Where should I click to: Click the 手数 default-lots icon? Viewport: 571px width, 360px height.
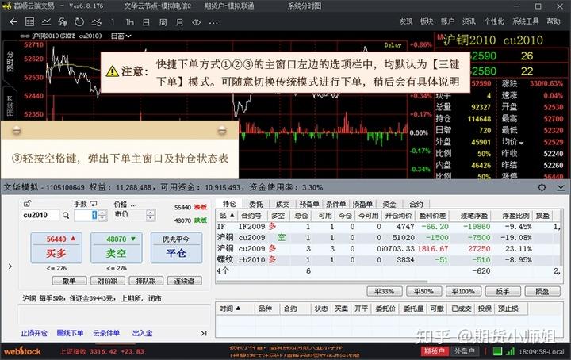pyautogui.click(x=94, y=204)
